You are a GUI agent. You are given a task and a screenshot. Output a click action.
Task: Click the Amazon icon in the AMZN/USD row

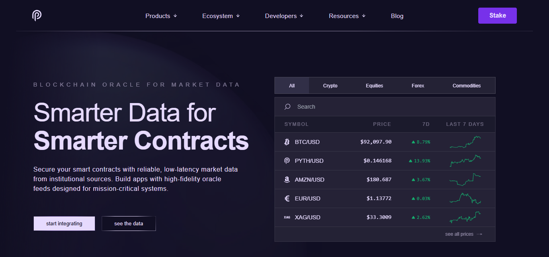click(287, 180)
